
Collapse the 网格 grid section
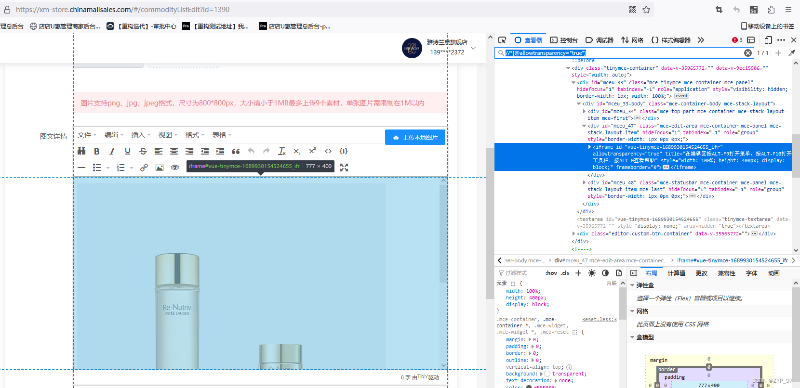(x=632, y=311)
